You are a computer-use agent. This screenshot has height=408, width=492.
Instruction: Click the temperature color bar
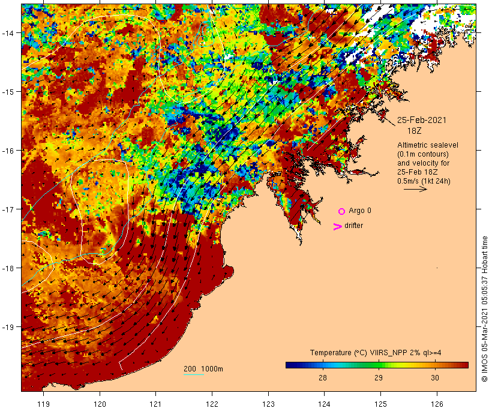[377, 365]
